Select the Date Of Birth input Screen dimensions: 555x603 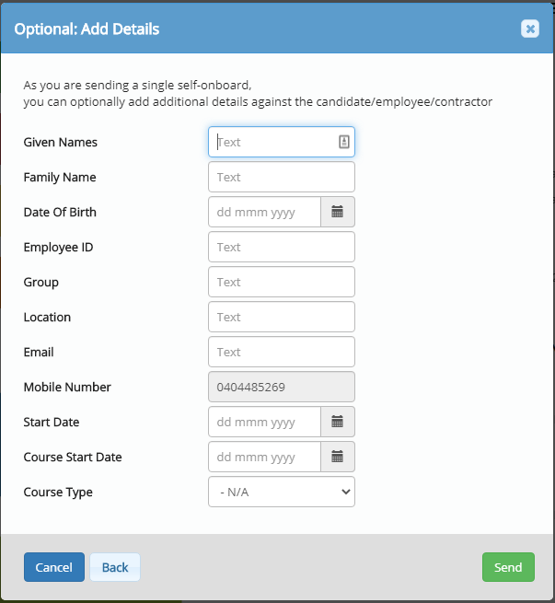click(265, 212)
